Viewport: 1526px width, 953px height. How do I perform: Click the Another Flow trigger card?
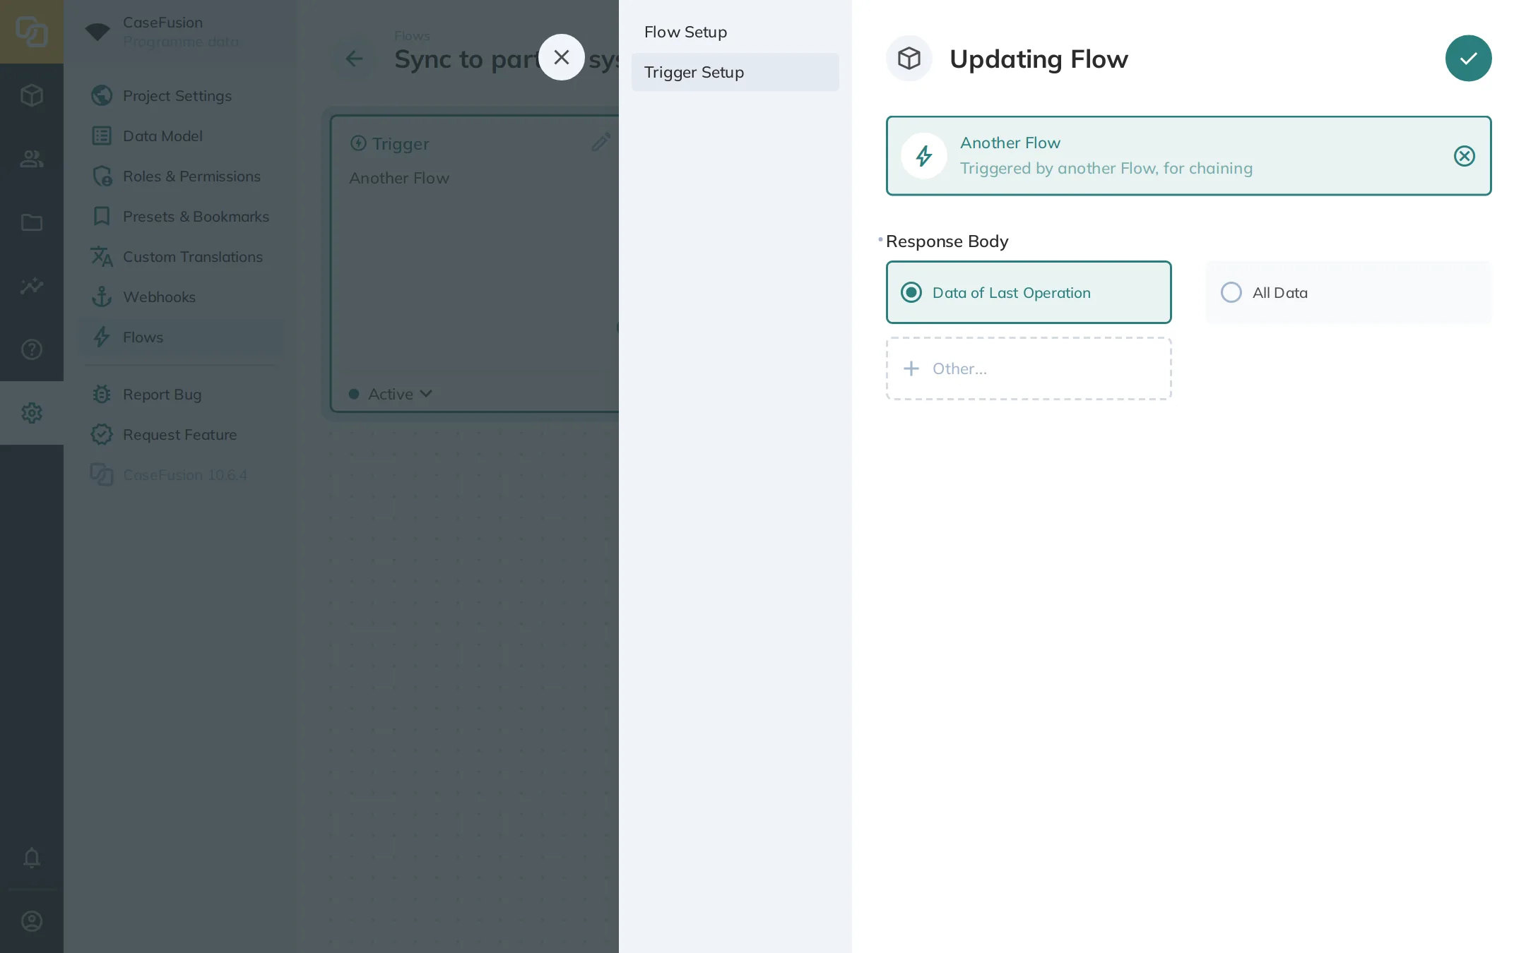coord(1188,156)
